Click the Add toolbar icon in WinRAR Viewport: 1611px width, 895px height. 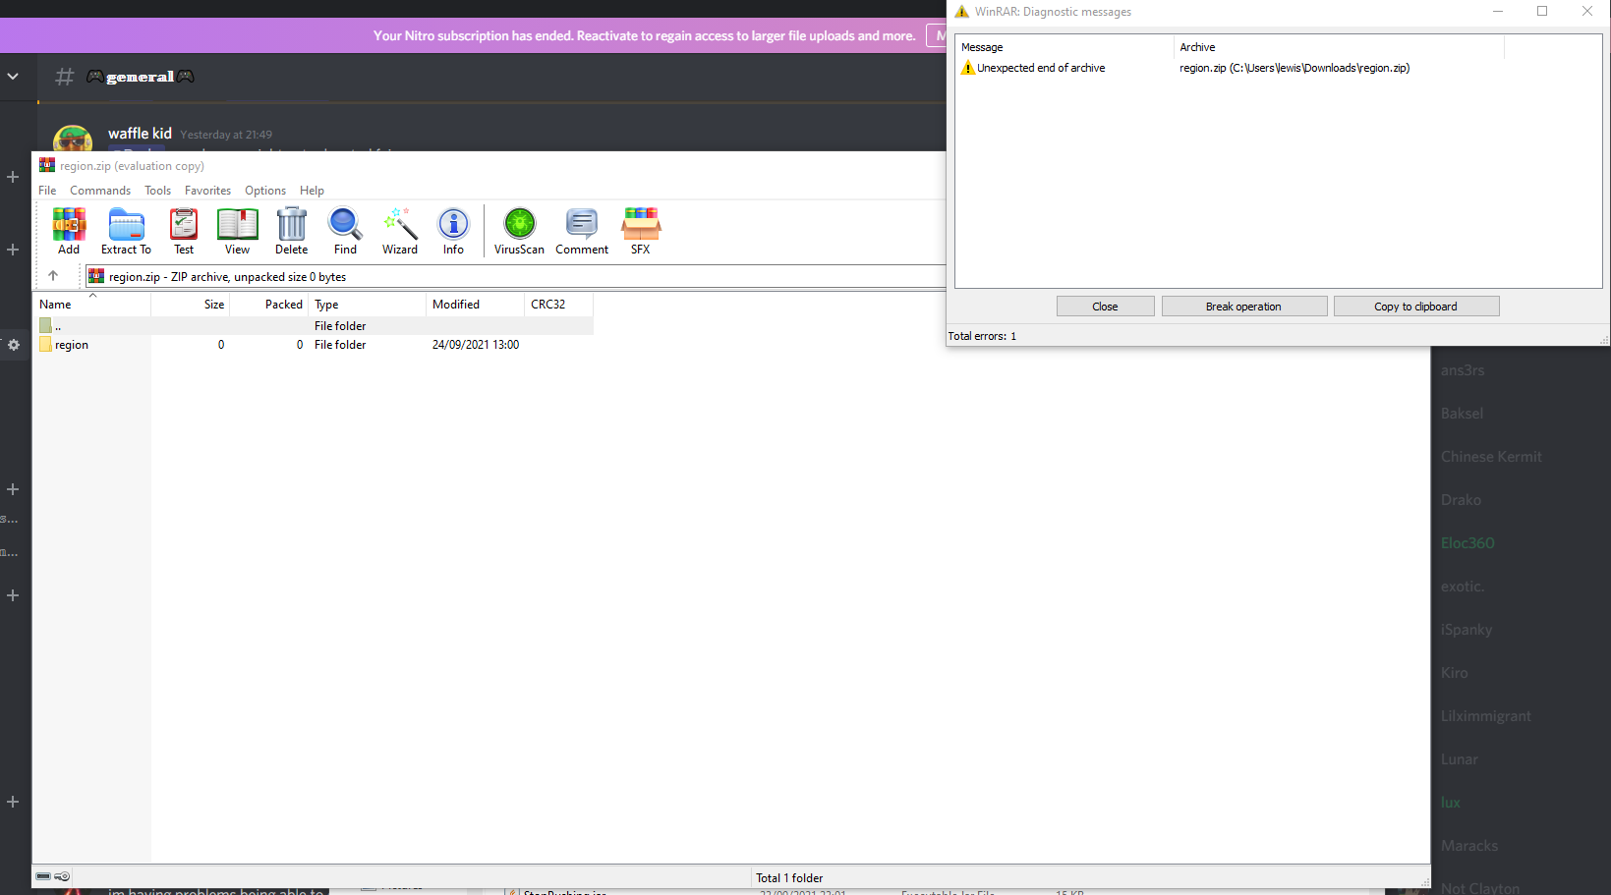[69, 231]
